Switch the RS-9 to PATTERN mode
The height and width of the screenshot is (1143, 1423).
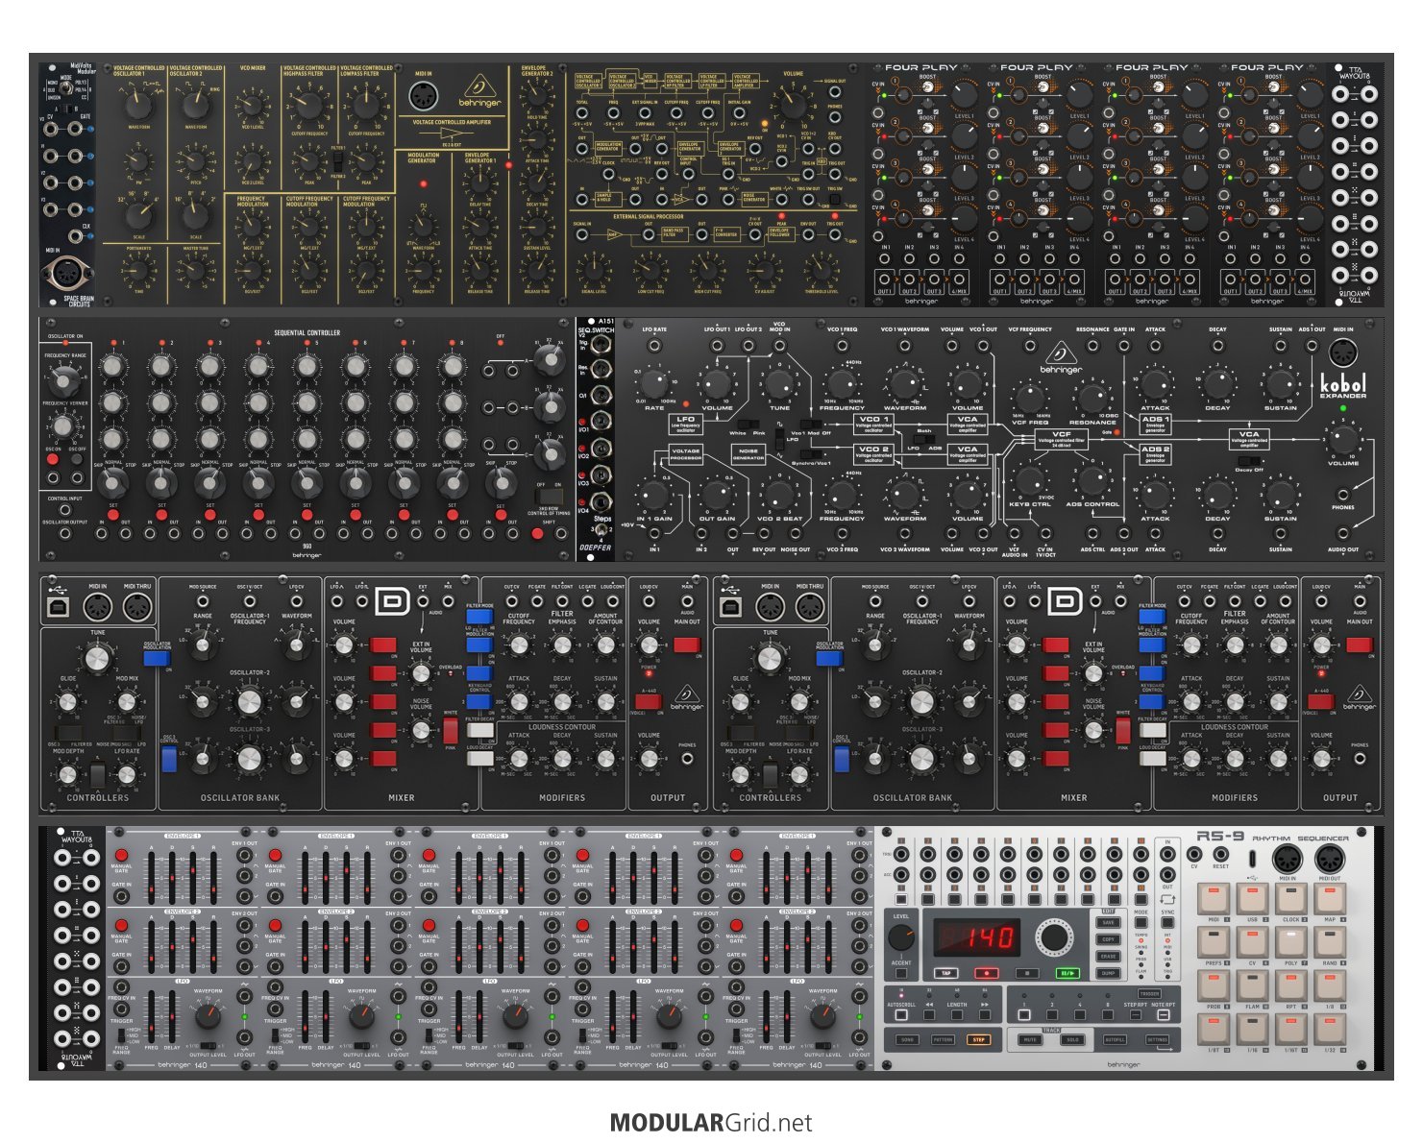pyautogui.click(x=943, y=1039)
